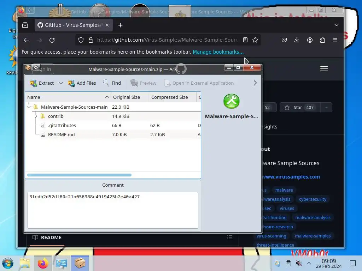Click the site security padlock icon
362x271 pixels.
91,40
